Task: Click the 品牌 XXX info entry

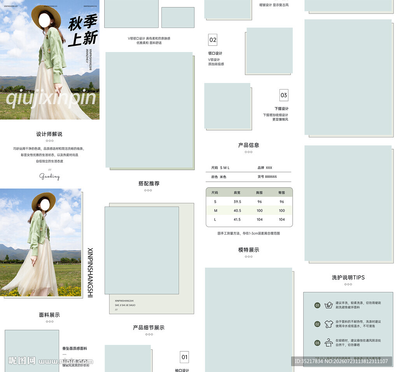Action: (x=265, y=168)
